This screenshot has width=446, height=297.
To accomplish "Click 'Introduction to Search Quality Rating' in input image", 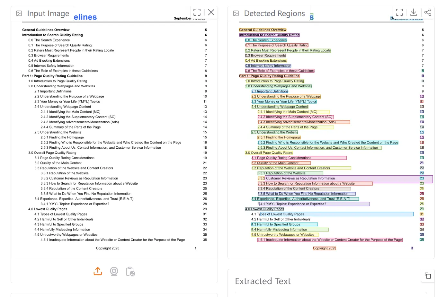I will (x=52, y=35).
